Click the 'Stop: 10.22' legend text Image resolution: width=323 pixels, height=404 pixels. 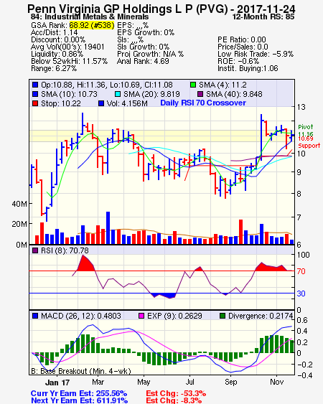tap(61, 103)
